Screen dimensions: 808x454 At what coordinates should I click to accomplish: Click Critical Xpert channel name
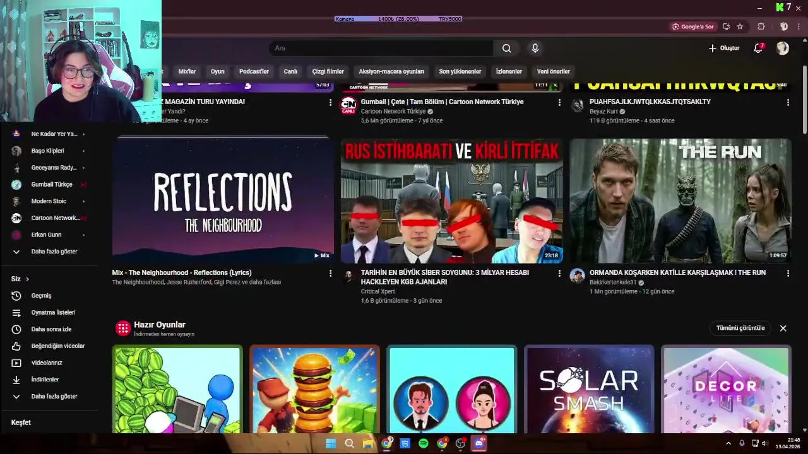tap(378, 292)
